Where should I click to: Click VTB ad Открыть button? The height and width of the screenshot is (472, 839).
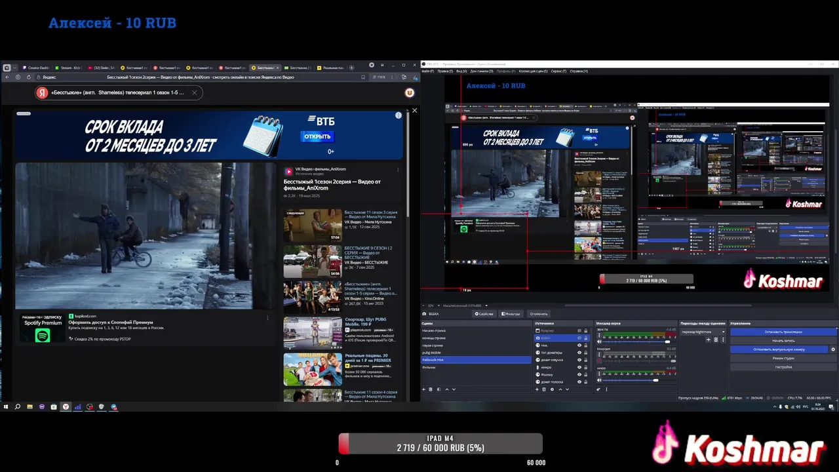coord(317,136)
